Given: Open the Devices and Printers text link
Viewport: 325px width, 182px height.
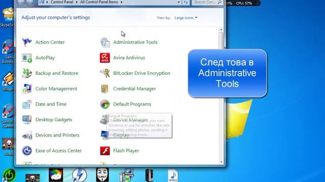Looking at the screenshot, I should point(57,135).
